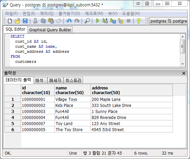This screenshot has height=159, width=190.
Task: Run Explain query with the tree icon
Action: (x=121, y=21)
